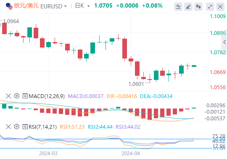Click the EU/US flag currency icon
Viewport: 227px width, 159px height.
point(9,6)
